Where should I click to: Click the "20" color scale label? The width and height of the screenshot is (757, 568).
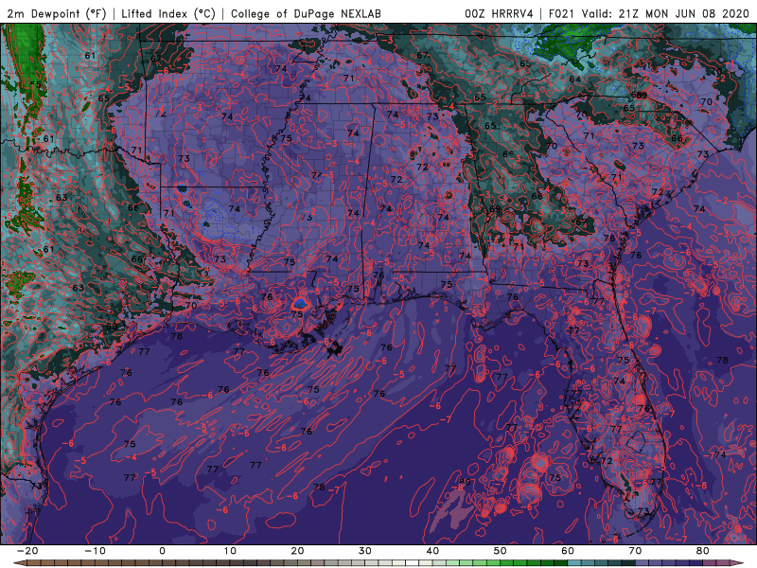click(x=297, y=551)
